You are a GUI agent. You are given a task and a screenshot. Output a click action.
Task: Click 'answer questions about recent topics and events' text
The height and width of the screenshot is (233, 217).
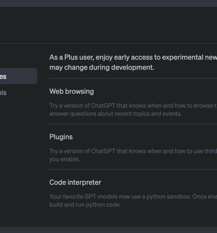[115, 114]
